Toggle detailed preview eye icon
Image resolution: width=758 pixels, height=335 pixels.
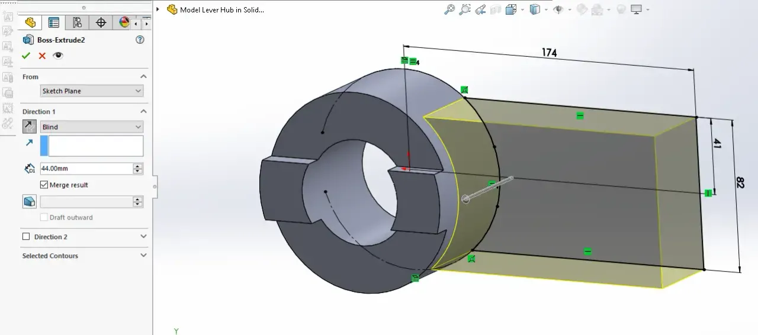pos(58,56)
